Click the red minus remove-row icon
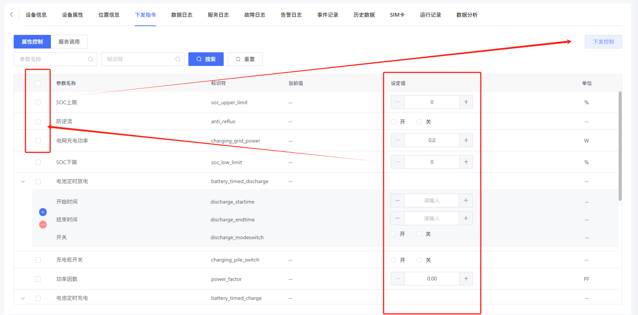 [43, 225]
